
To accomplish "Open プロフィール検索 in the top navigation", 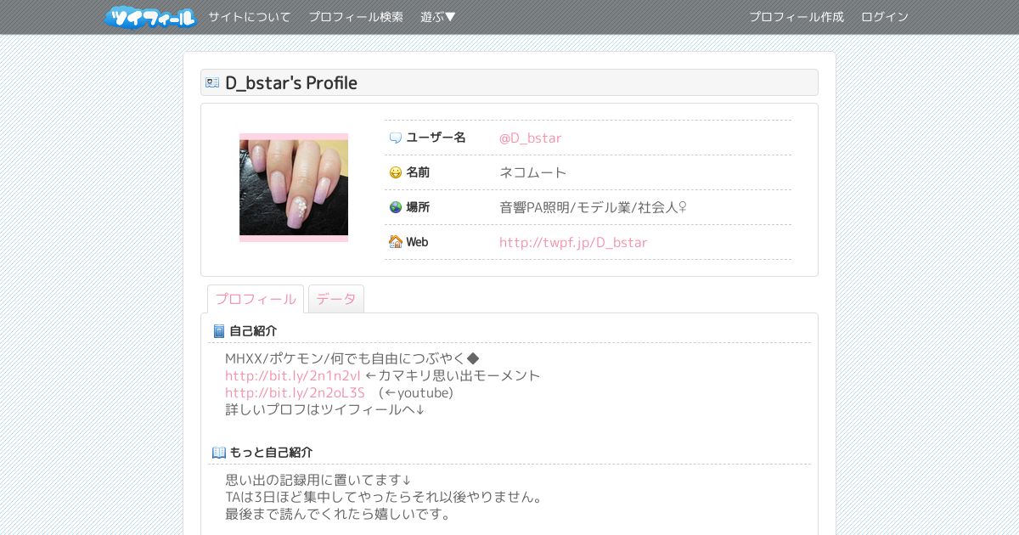I will tap(356, 17).
